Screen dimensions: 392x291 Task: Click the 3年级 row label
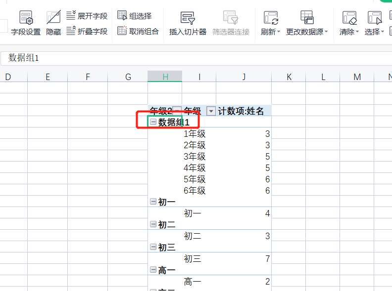pyautogui.click(x=195, y=157)
